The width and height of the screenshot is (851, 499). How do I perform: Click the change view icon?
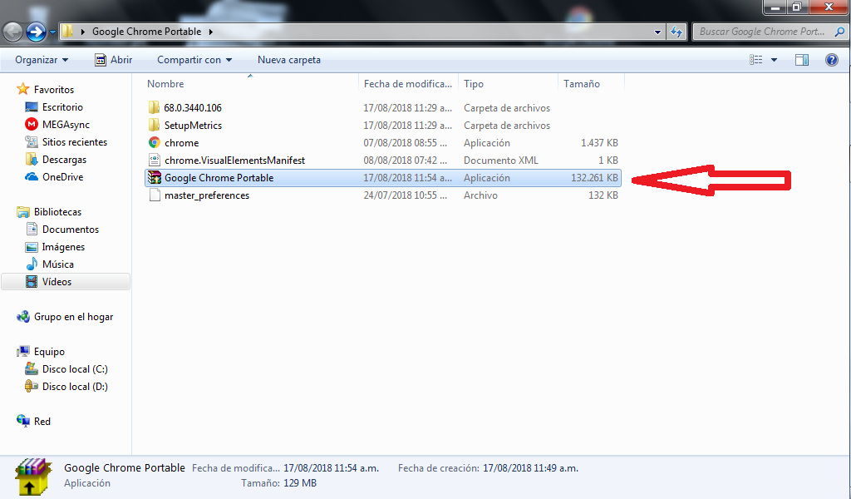click(756, 60)
